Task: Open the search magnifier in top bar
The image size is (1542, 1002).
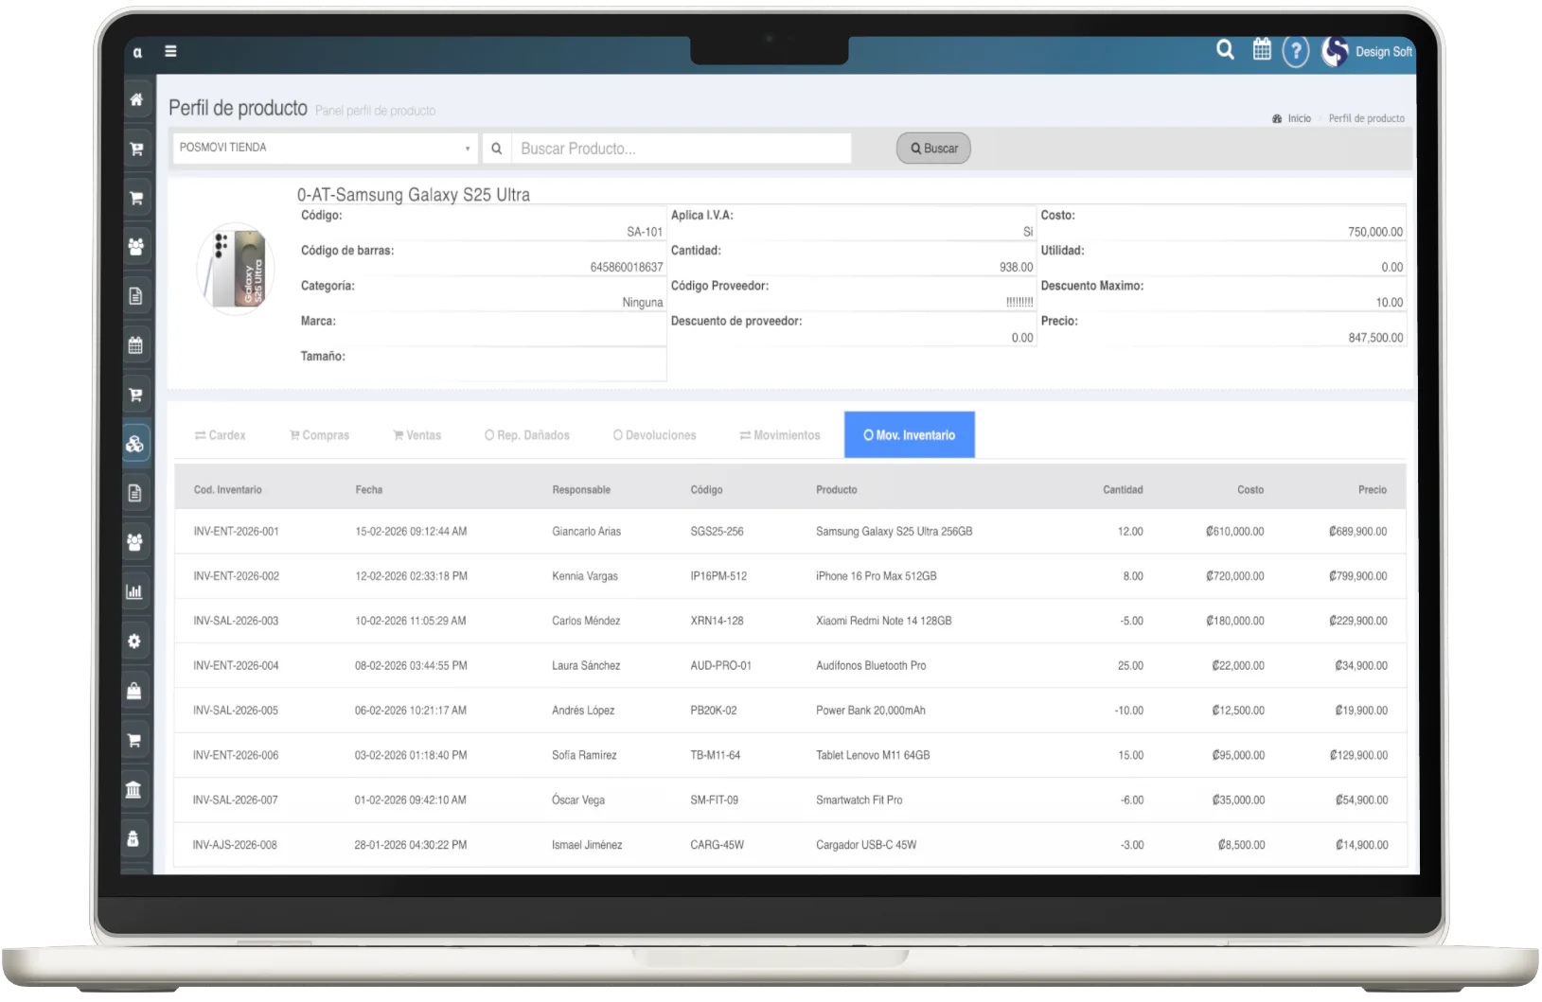Action: click(x=1225, y=50)
